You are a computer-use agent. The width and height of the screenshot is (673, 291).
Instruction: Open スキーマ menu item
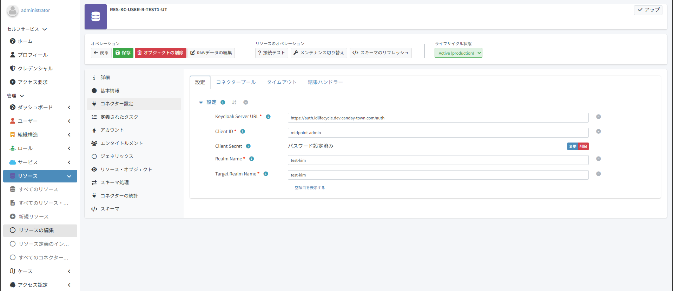[x=134, y=209]
